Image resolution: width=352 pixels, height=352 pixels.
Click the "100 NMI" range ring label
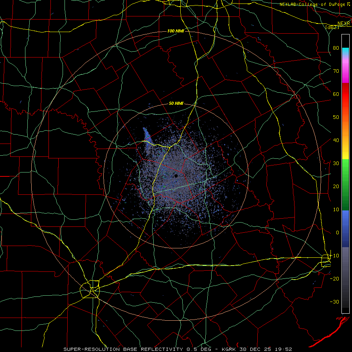pyautogui.click(x=176, y=31)
